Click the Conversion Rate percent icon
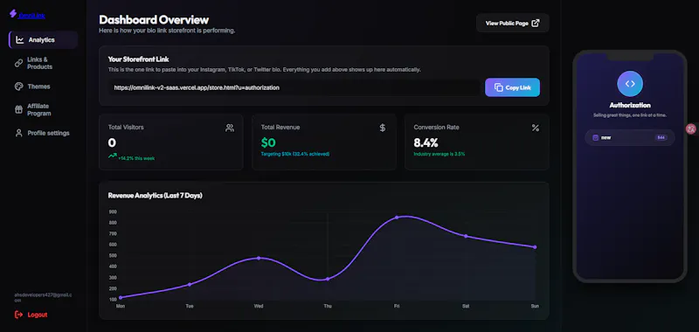 point(536,128)
